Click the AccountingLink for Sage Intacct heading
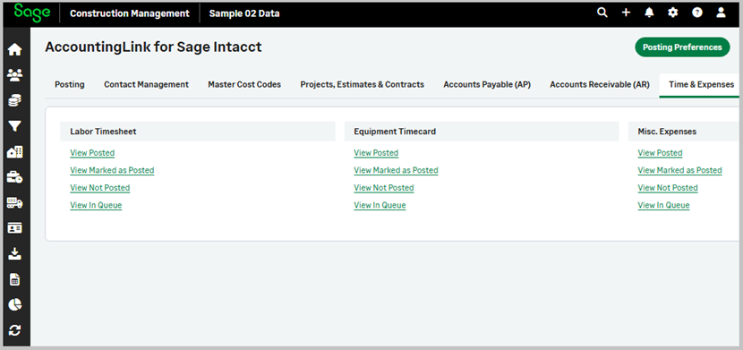The width and height of the screenshot is (743, 350). click(154, 47)
